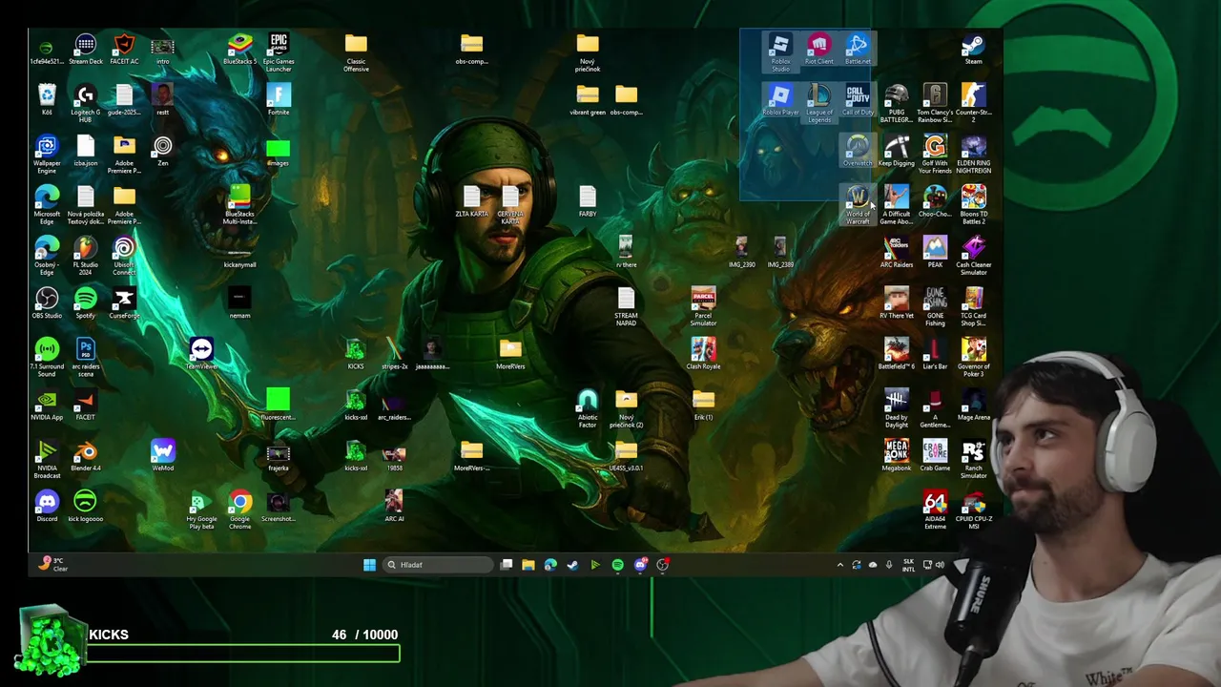This screenshot has height=687, width=1221.
Task: Click the League of Legends shortcut
Action: click(x=818, y=104)
